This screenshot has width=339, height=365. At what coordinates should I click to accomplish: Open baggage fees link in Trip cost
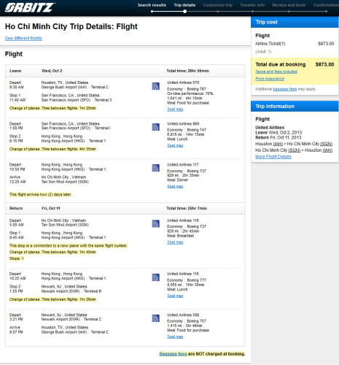[285, 89]
